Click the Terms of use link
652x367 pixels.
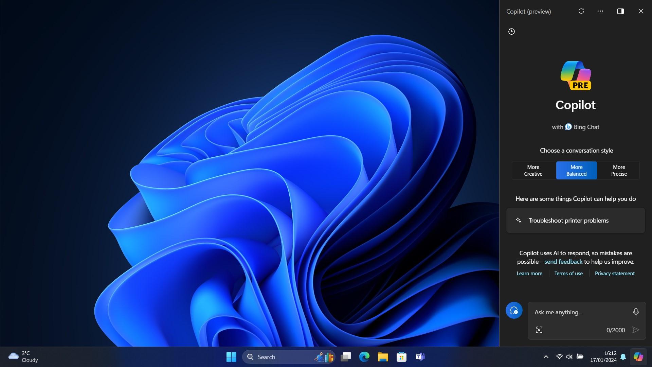pos(568,273)
